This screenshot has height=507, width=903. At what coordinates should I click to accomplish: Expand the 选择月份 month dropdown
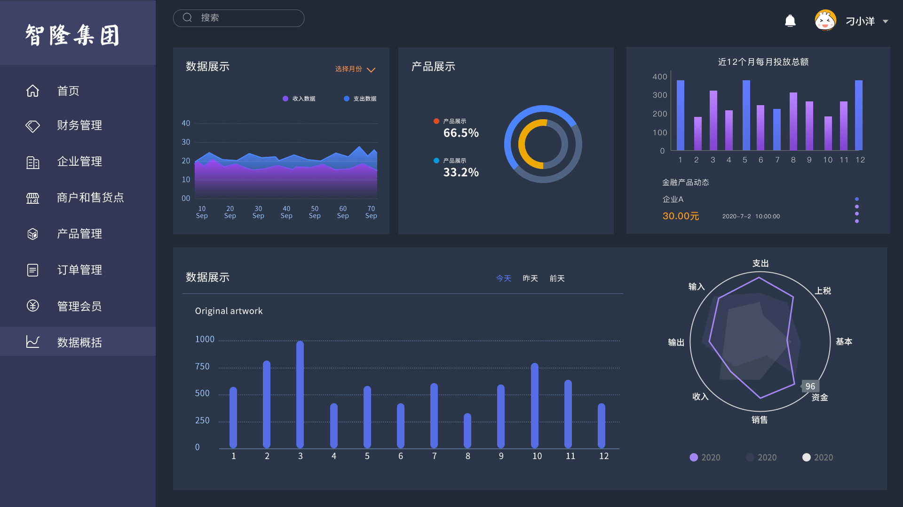[355, 69]
